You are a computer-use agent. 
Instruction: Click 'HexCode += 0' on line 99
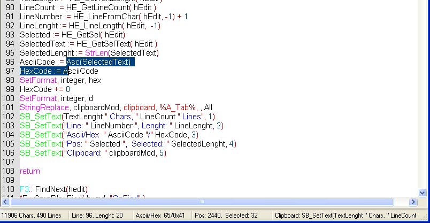click(x=45, y=89)
